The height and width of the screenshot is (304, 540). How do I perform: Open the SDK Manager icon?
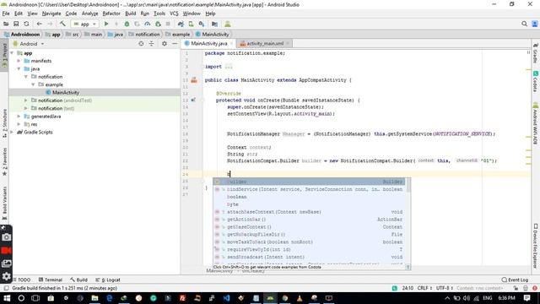(202, 24)
